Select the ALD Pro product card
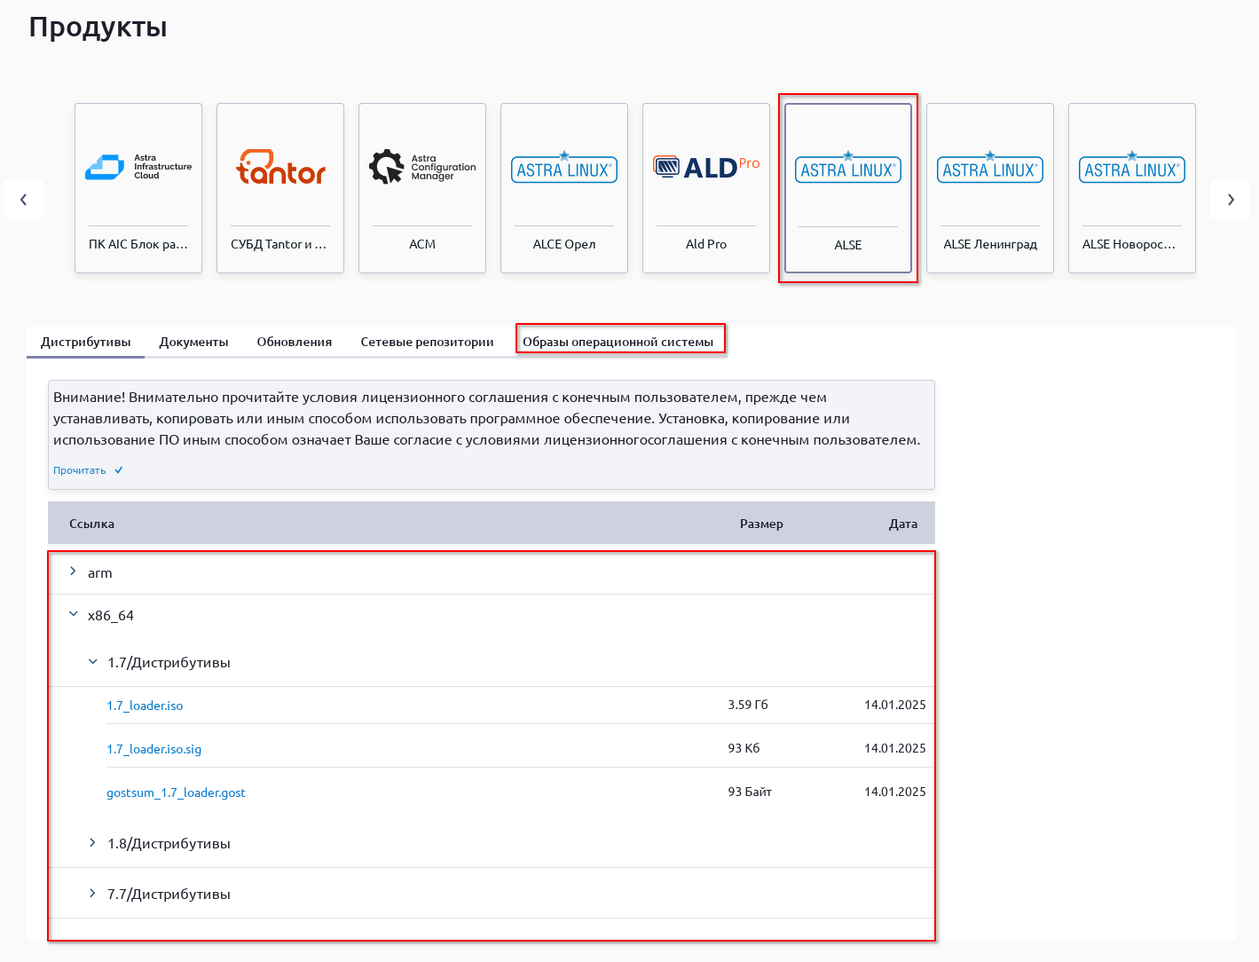The width and height of the screenshot is (1259, 962). (x=706, y=188)
